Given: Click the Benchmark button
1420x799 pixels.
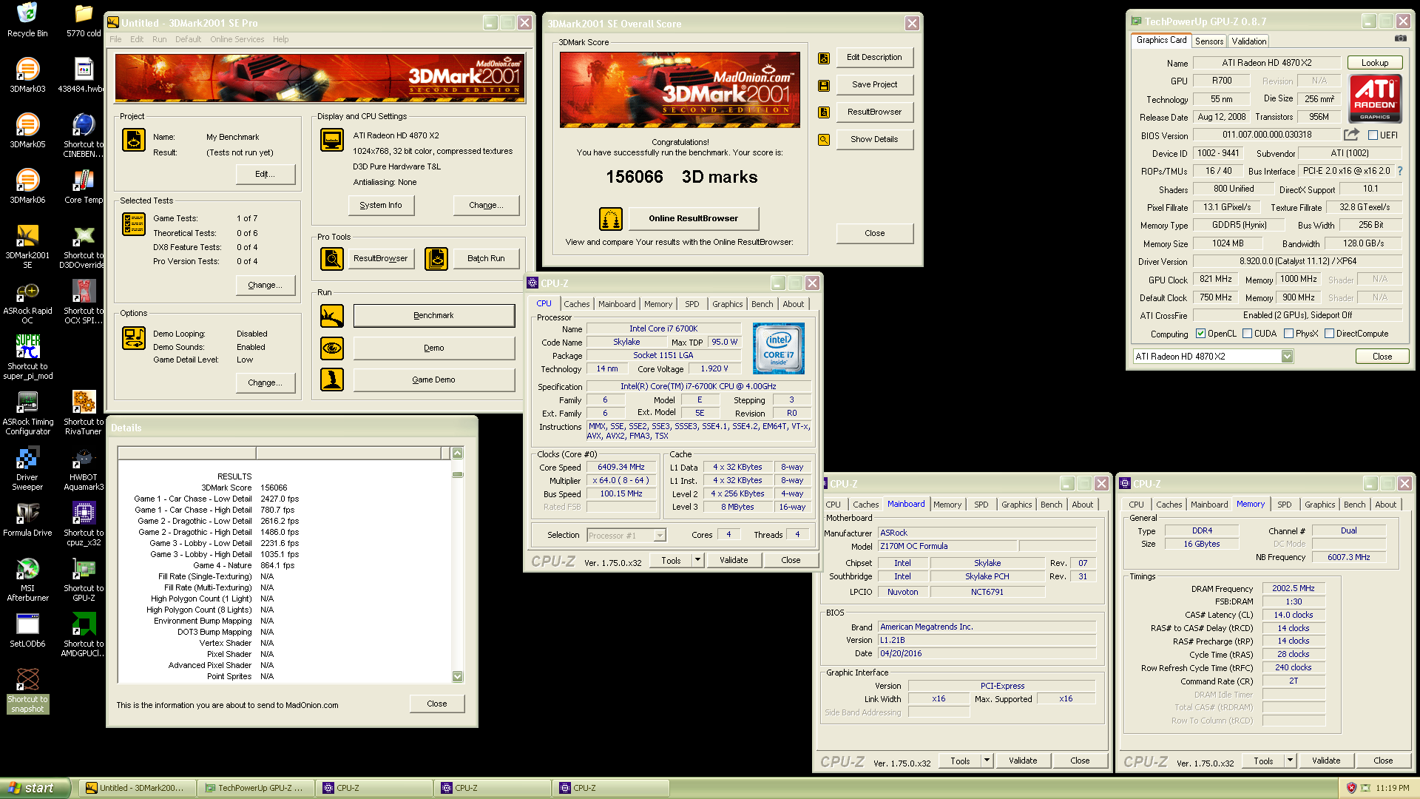Looking at the screenshot, I should tap(434, 316).
